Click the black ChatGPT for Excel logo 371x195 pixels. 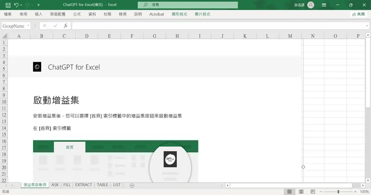pos(37,67)
